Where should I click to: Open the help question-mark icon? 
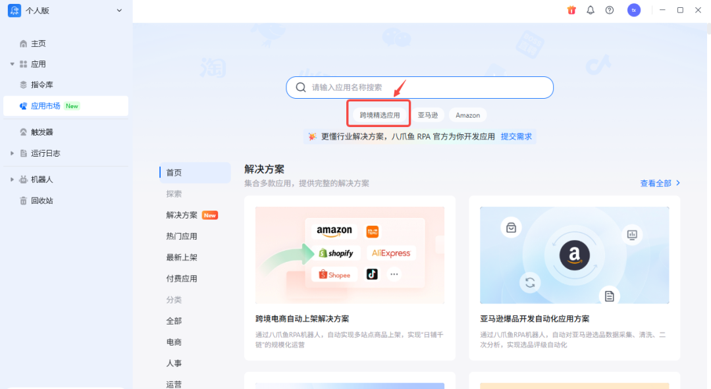[610, 10]
